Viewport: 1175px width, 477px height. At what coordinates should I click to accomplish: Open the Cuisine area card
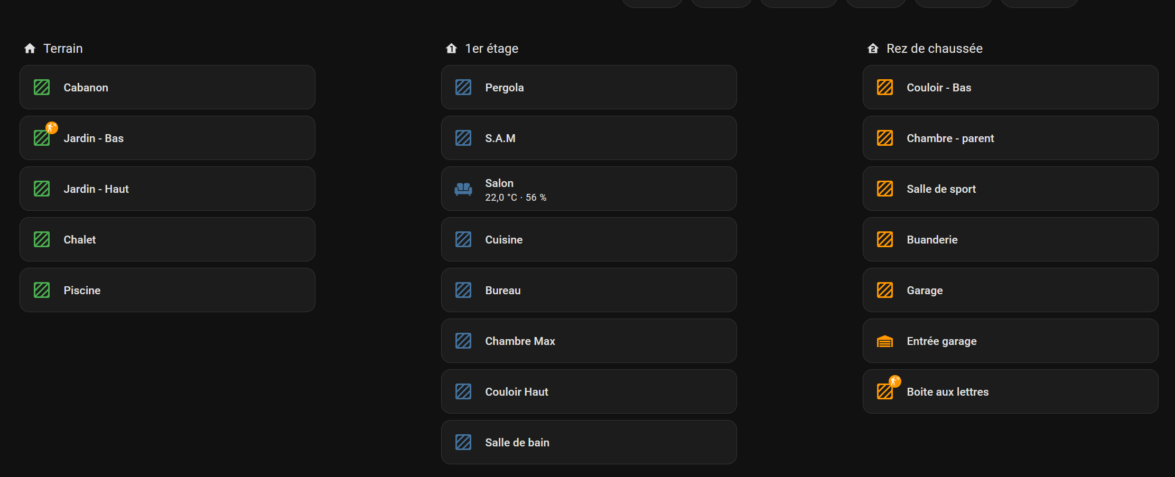589,239
